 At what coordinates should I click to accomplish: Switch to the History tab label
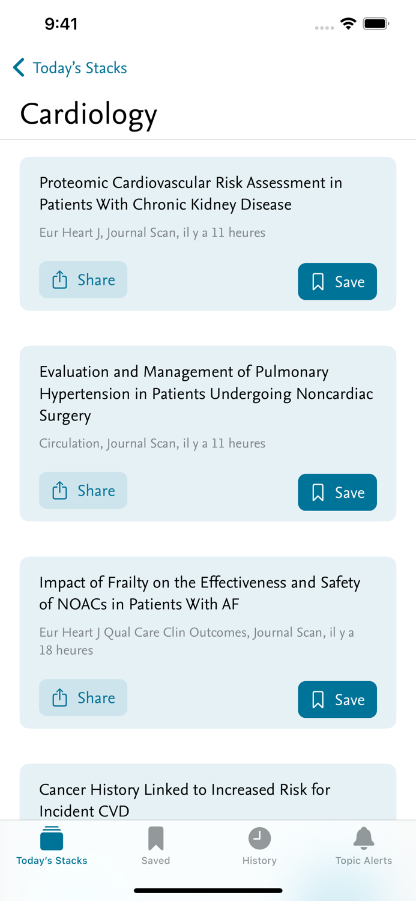259,861
